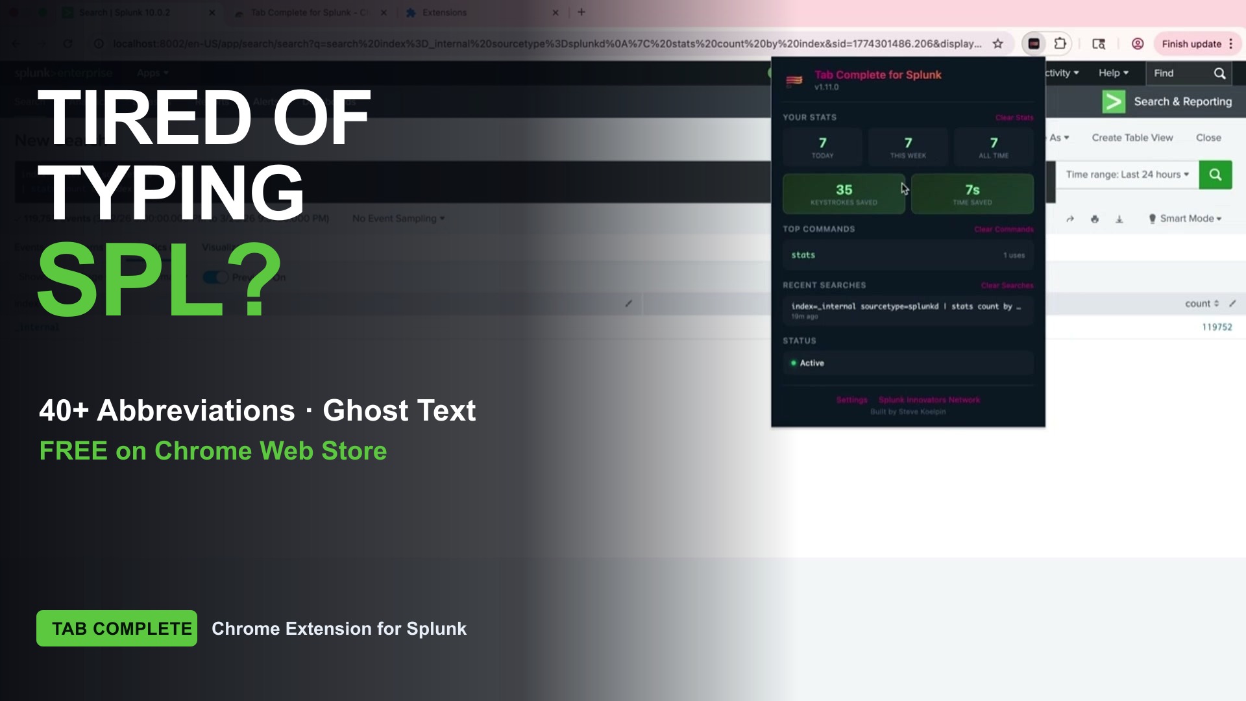Click the This Week stats tile

[908, 147]
